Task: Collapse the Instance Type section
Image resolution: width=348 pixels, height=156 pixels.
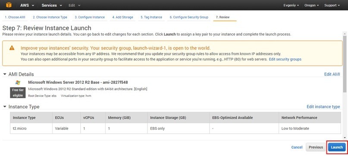Action: pyautogui.click(x=5, y=107)
